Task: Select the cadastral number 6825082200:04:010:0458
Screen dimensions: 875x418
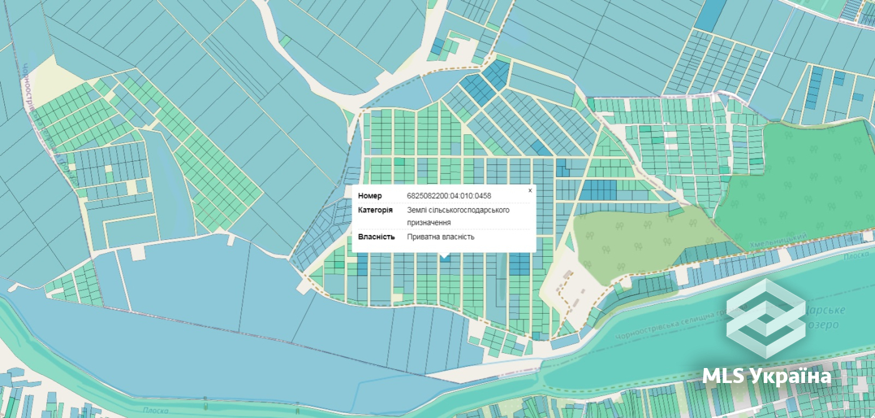Action: click(449, 196)
